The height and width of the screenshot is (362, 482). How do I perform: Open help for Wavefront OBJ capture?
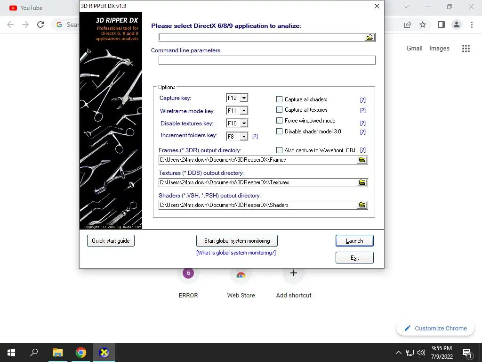[x=363, y=150]
